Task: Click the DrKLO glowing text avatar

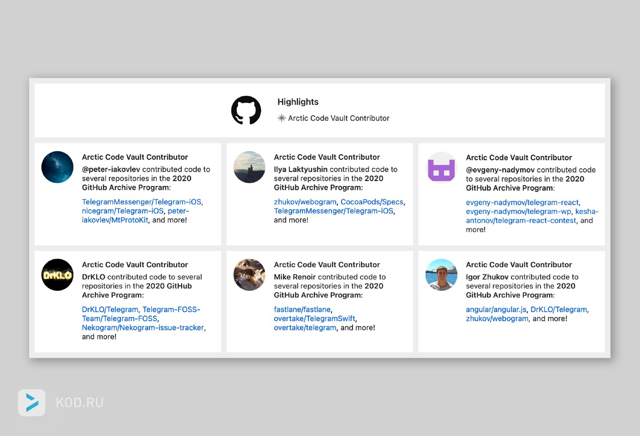Action: tap(57, 275)
